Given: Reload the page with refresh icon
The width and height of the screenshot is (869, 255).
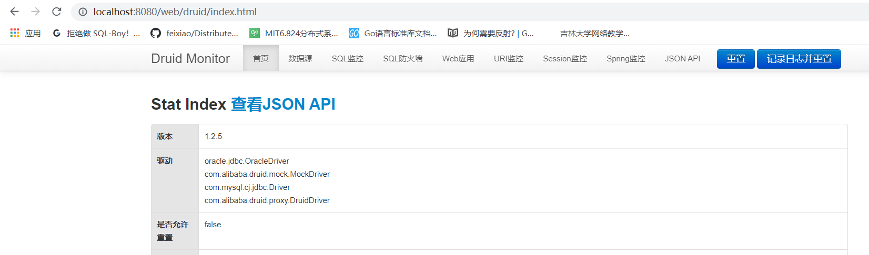Looking at the screenshot, I should 57,12.
